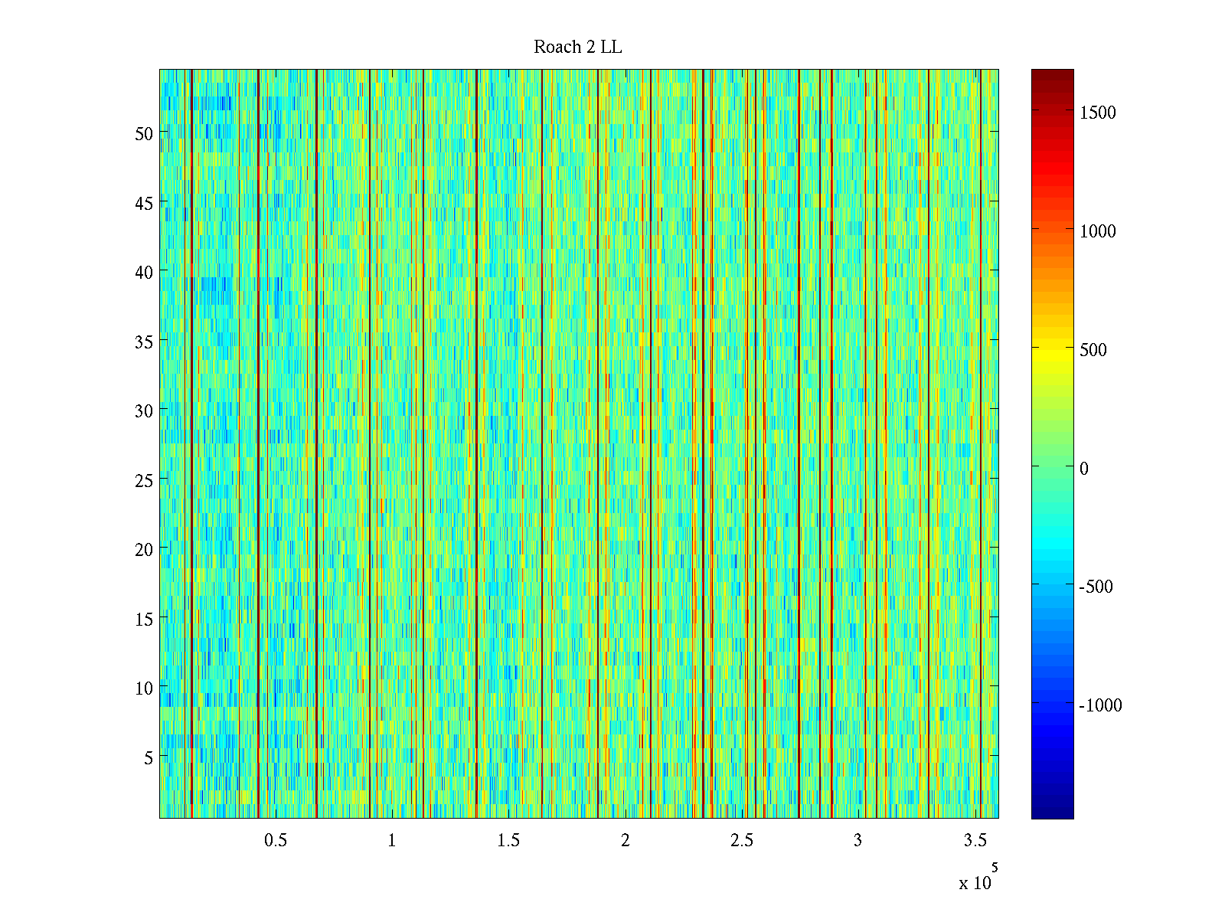Select the y-axis tick label 25
Image resolution: width=1225 pixels, height=919 pixels.
pos(144,481)
